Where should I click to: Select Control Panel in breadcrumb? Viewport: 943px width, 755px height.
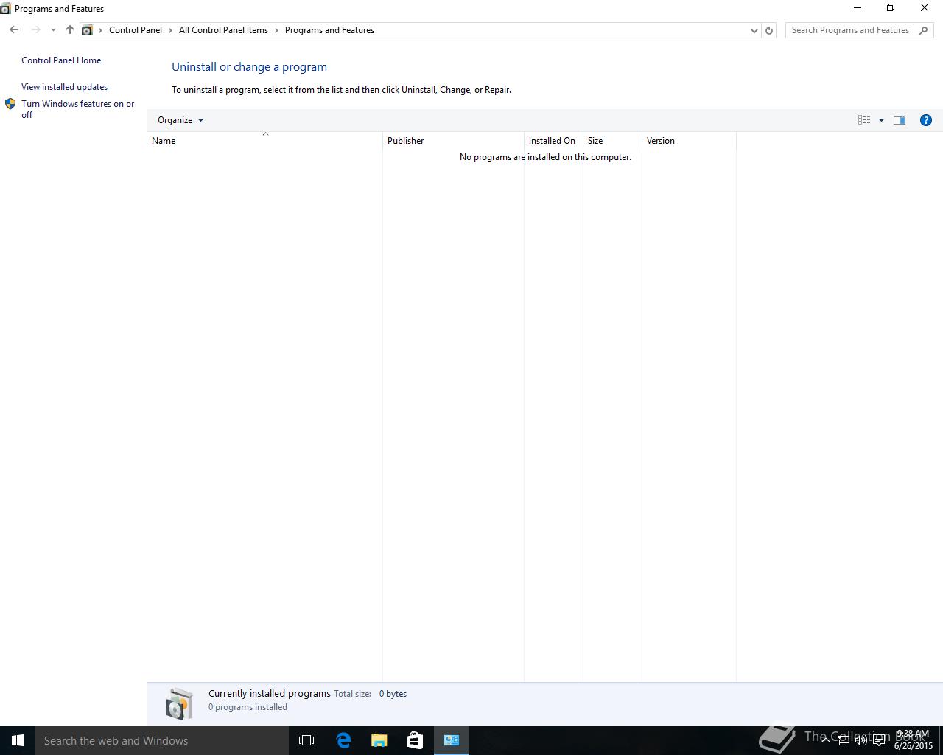(x=136, y=30)
